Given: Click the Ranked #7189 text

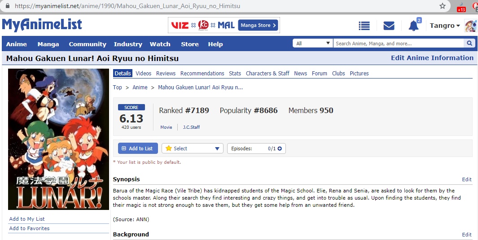Looking at the screenshot, I should point(184,110).
